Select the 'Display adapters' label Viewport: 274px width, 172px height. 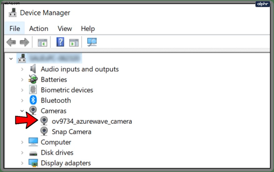pos(66,163)
